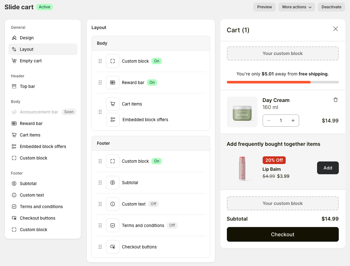Image resolution: width=350 pixels, height=266 pixels.
Task: Click Your custom block placeholder above Subtotal
Action: [x=282, y=203]
